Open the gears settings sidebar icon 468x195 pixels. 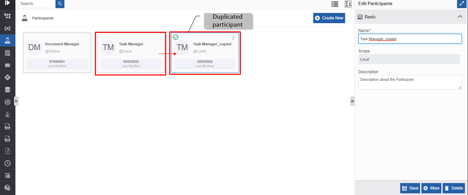(x=8, y=188)
